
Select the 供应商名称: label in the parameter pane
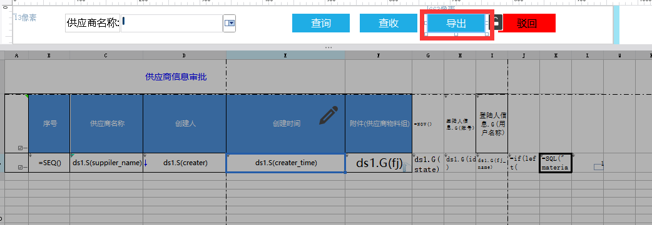pyautogui.click(x=93, y=23)
